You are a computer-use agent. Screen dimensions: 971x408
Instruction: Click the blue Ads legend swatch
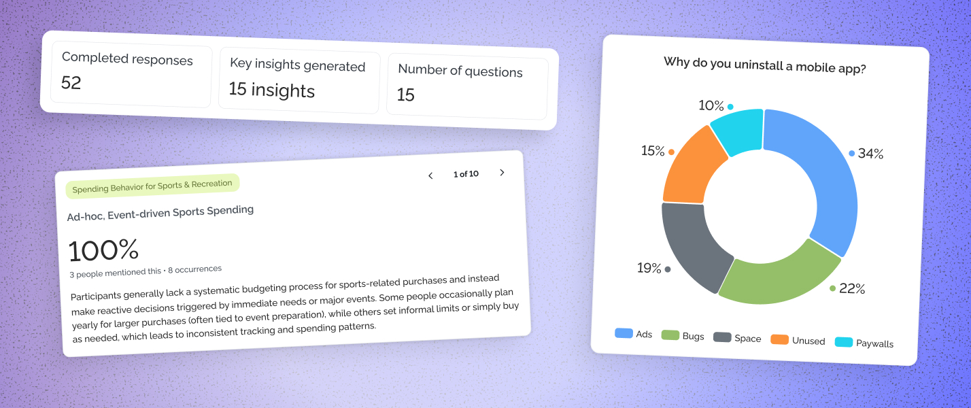(624, 333)
